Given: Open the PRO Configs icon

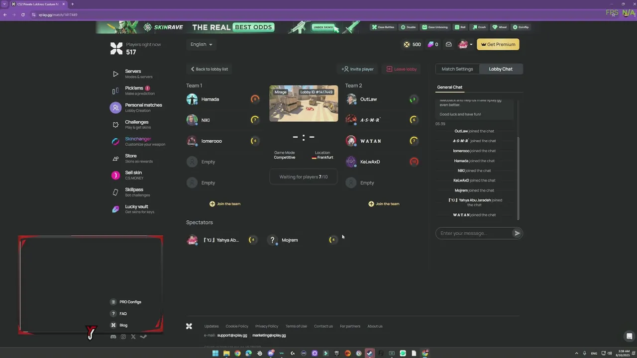Looking at the screenshot, I should (x=113, y=302).
